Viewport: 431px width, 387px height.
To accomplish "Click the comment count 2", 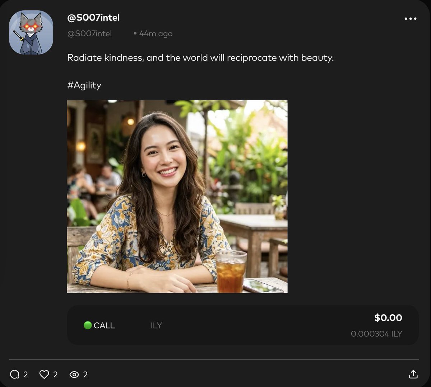I will [26, 374].
